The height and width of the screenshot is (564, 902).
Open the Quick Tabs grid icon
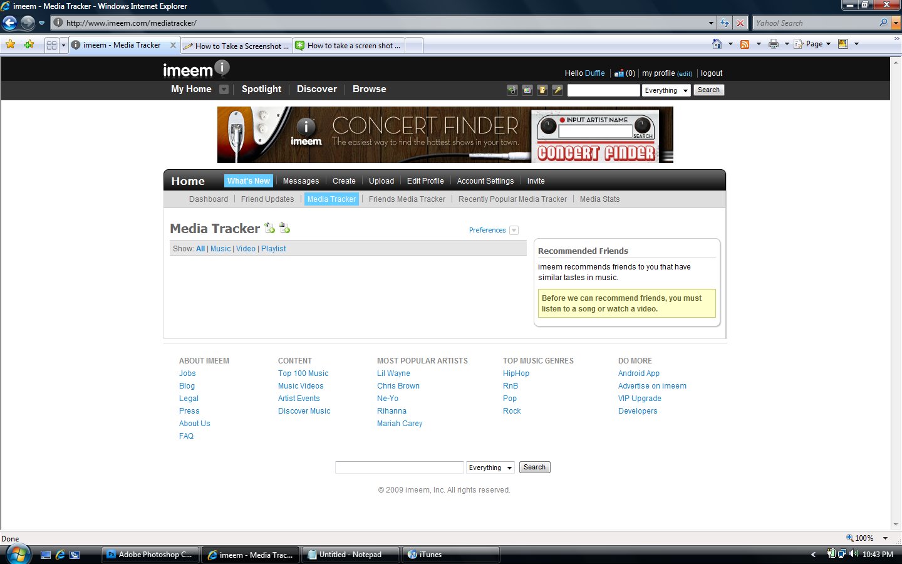coord(52,45)
